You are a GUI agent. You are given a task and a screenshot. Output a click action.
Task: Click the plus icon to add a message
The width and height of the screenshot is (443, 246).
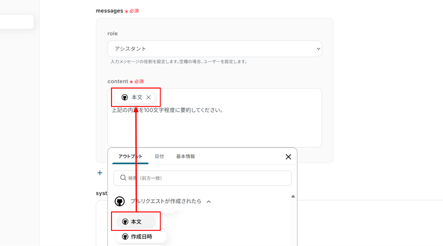(100, 173)
